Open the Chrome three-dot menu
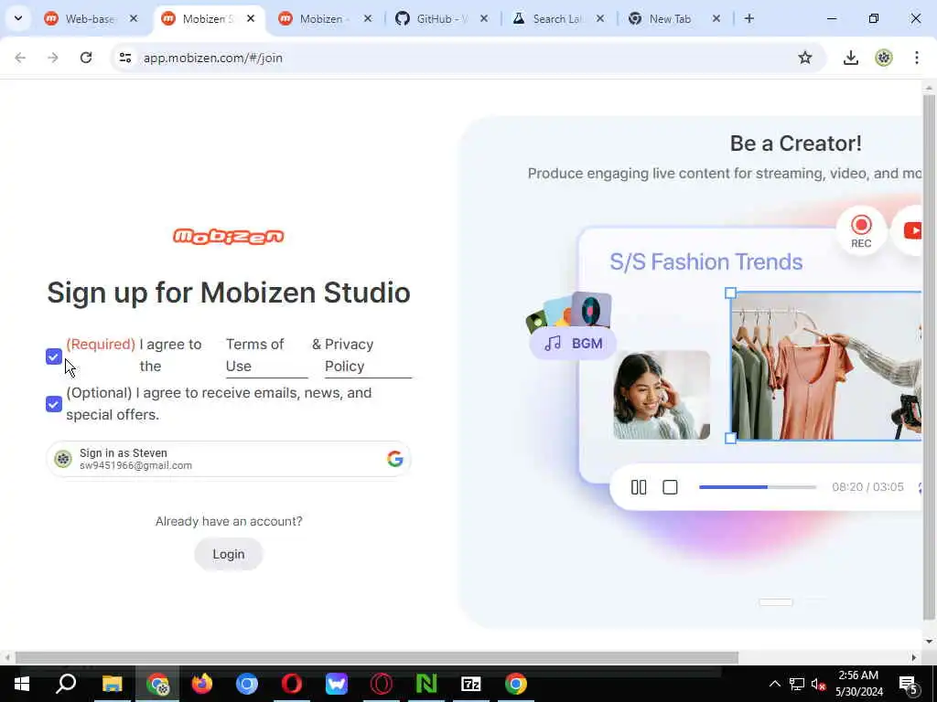Screen dimensions: 937x702 (917, 58)
